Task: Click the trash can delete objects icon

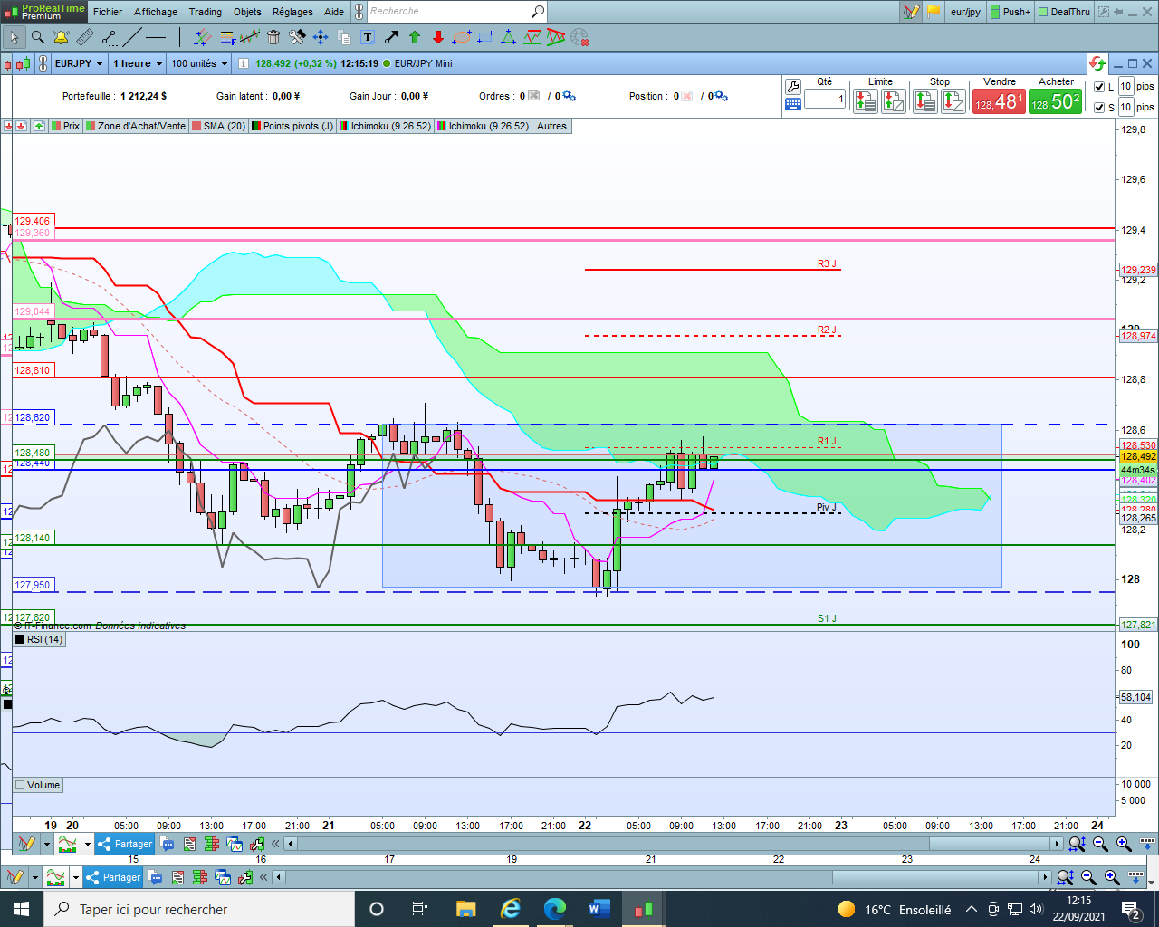Action: click(x=273, y=37)
